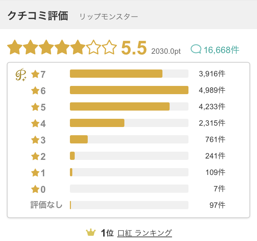
Task: Open the 口紅 ランキング link
Action: [145, 233]
